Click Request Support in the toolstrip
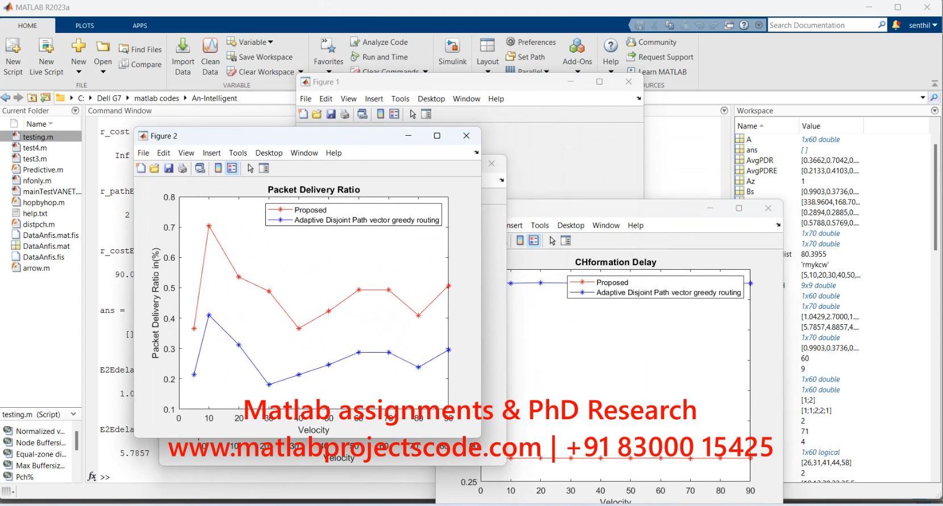 pyautogui.click(x=660, y=57)
